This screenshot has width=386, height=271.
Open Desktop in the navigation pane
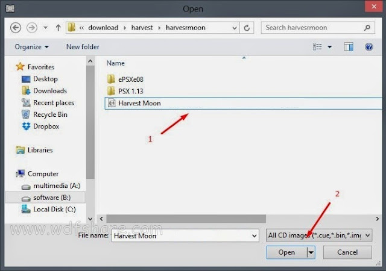click(46, 79)
